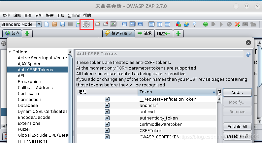The width and height of the screenshot is (262, 143).
Task: Select Active Scan Input Vectors in options tree
Action: (x=43, y=58)
